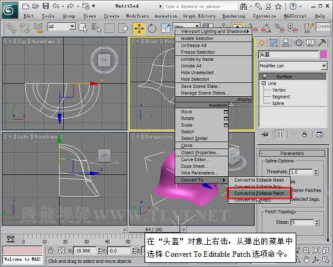Open Select by Name list tool

coord(96,28)
